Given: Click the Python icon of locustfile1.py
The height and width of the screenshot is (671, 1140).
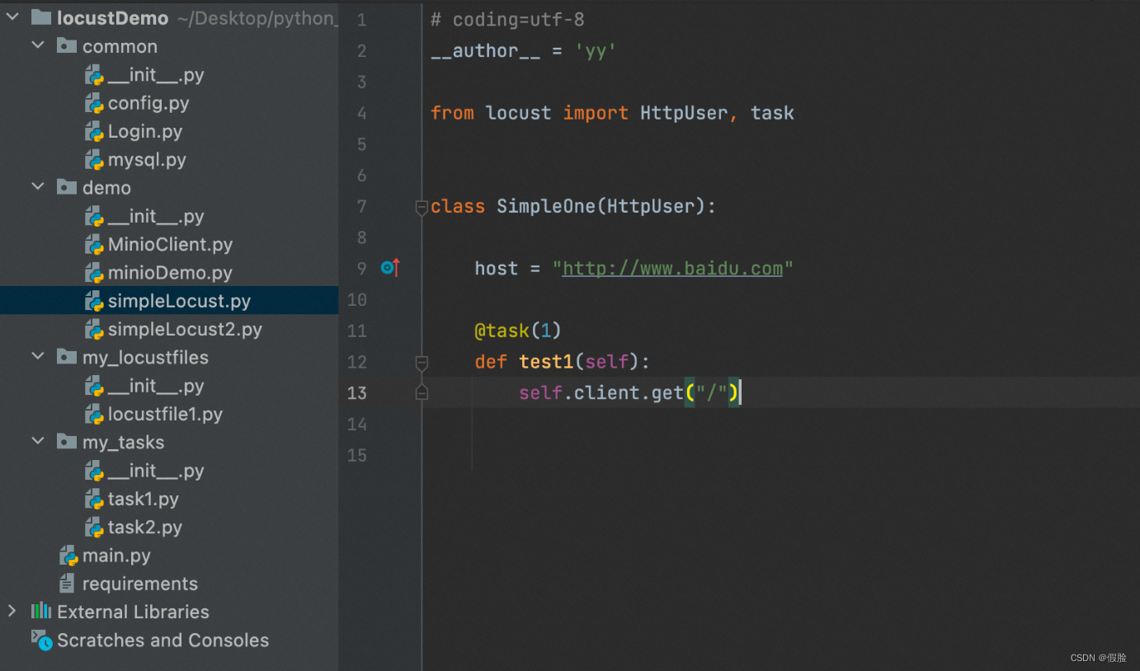Looking at the screenshot, I should click(x=94, y=414).
